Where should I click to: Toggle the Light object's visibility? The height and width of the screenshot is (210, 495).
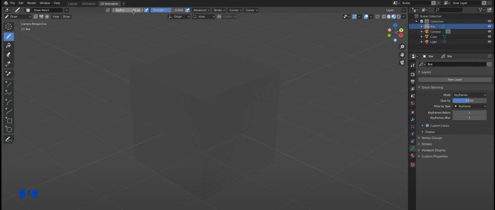pos(490,42)
